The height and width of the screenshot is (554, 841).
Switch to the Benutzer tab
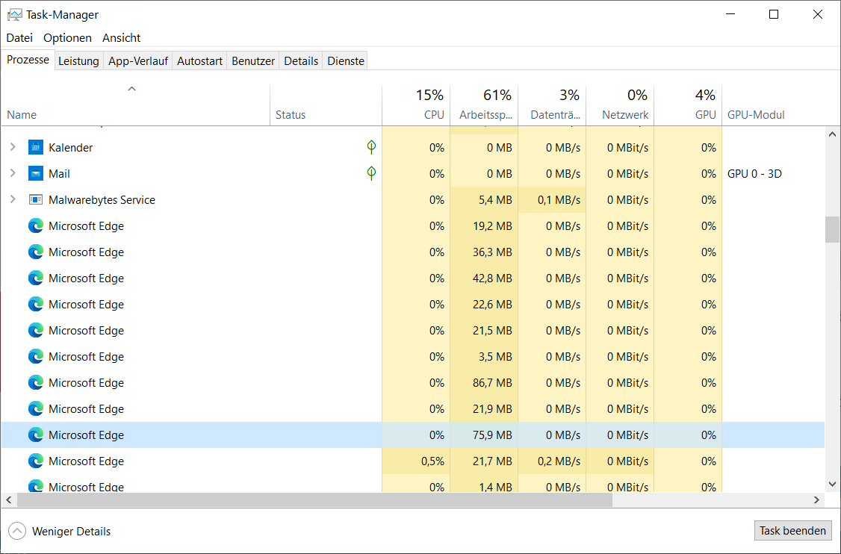[x=253, y=61]
